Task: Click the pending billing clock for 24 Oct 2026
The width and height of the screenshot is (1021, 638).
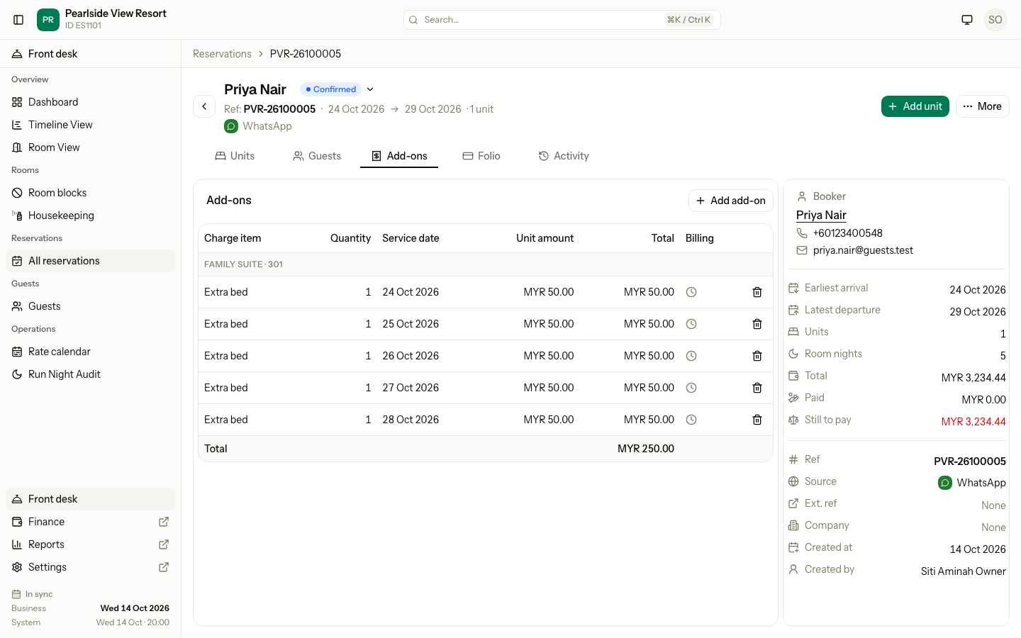Action: (691, 292)
